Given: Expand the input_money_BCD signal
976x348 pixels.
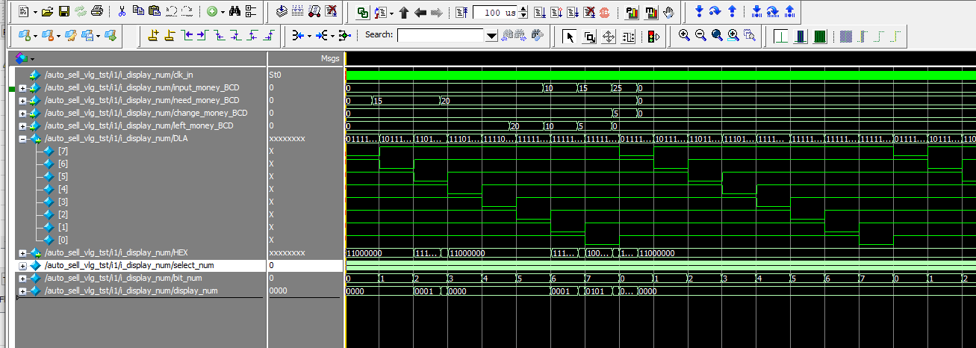Looking at the screenshot, I should (22, 88).
